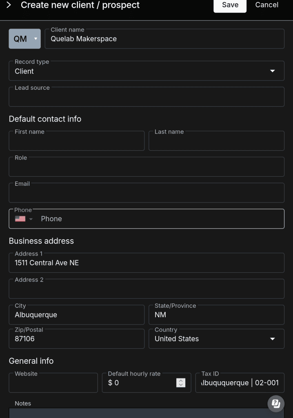293x418 pixels.
Task: Edit the Zip/Postal field 87106
Action: coord(77,339)
